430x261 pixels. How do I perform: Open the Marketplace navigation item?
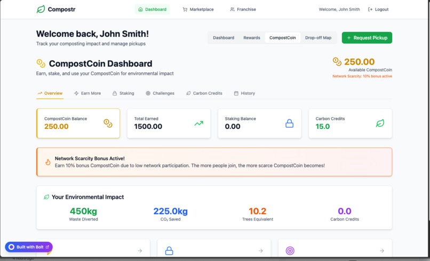[198, 9]
